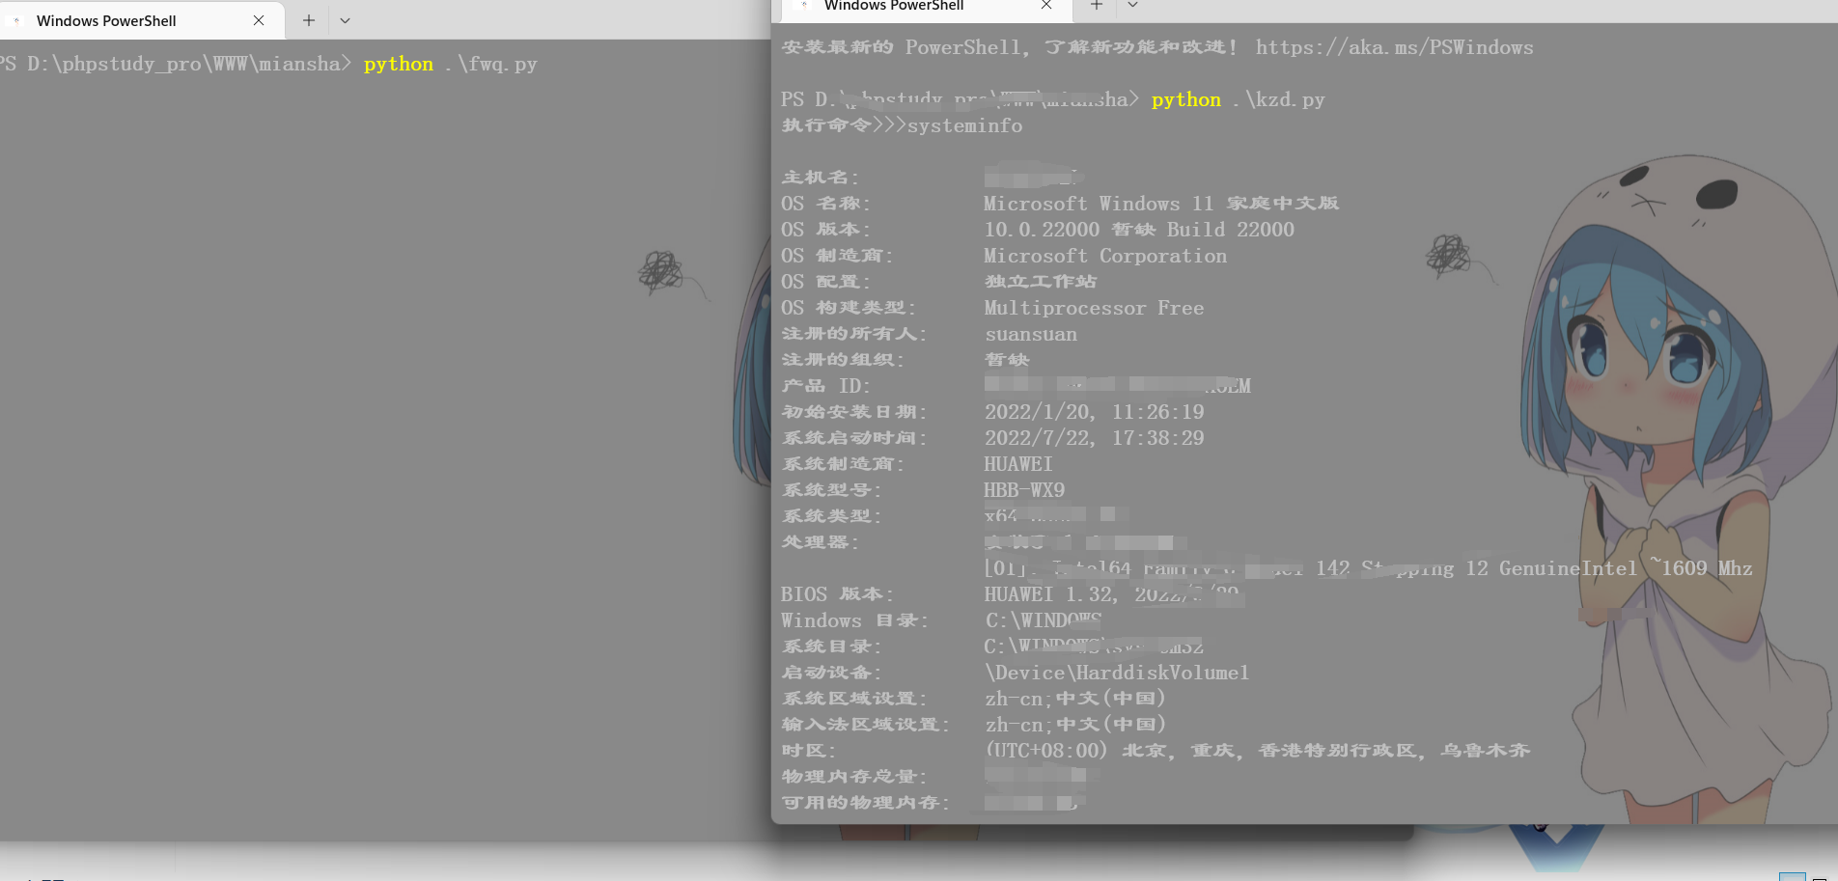Click the '独立工作站' OS configuration value
This screenshot has height=881, width=1838.
pos(1041,282)
